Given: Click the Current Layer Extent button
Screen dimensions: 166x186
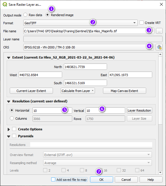Looking at the screenshot, I should [x=31, y=91].
